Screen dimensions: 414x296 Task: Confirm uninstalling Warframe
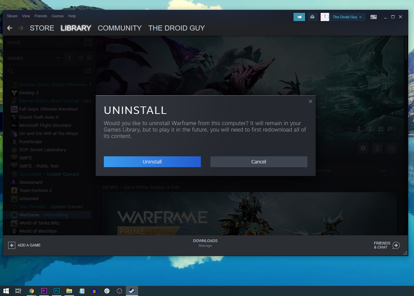(152, 162)
